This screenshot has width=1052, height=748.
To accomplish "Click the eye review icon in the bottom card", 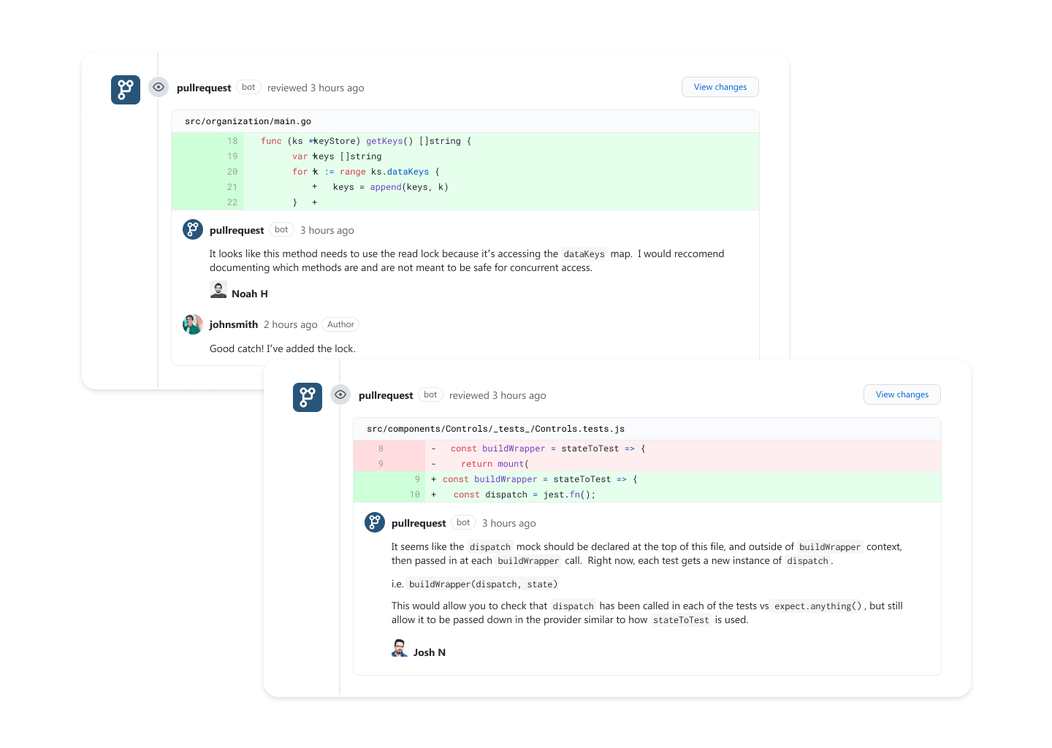I will pos(340,394).
